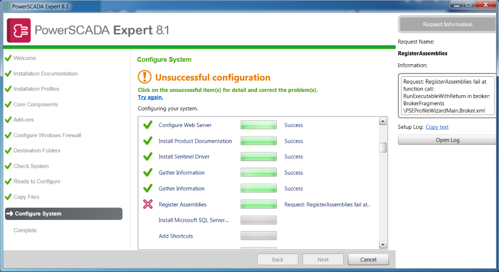Select the Core Components step

36,104
